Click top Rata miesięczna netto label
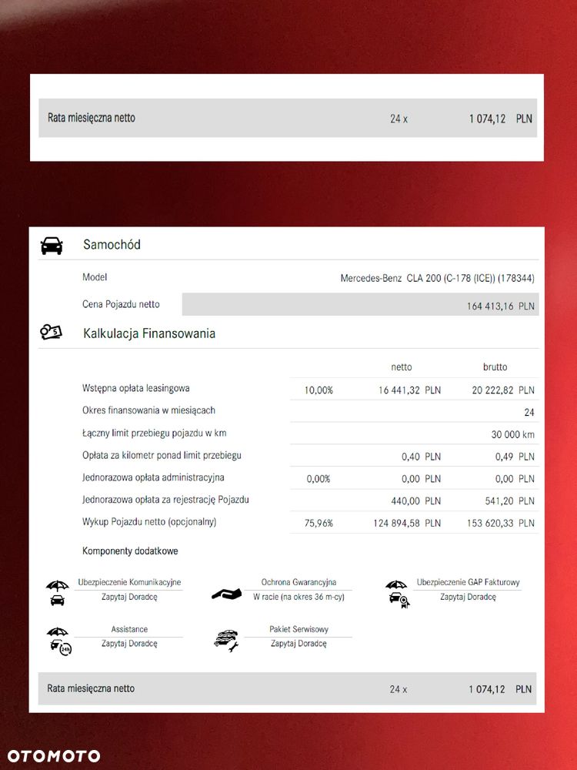This screenshot has width=577, height=770. pyautogui.click(x=92, y=118)
